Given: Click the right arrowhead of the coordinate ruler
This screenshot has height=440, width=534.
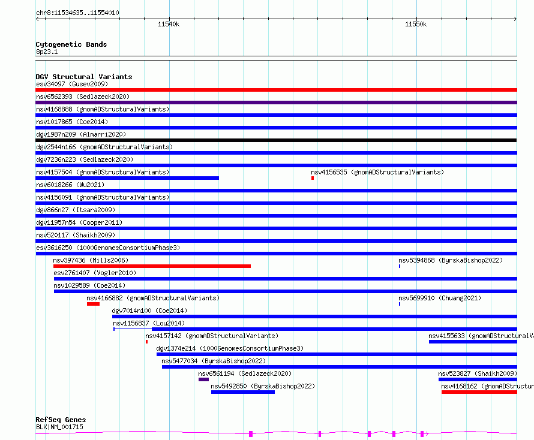Looking at the screenshot, I should 515,19.
